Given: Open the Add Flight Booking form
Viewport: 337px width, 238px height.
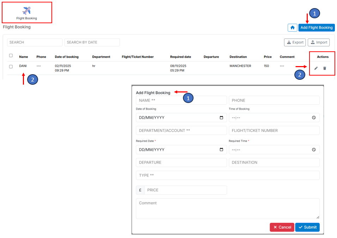Looking at the screenshot, I should click(316, 27).
